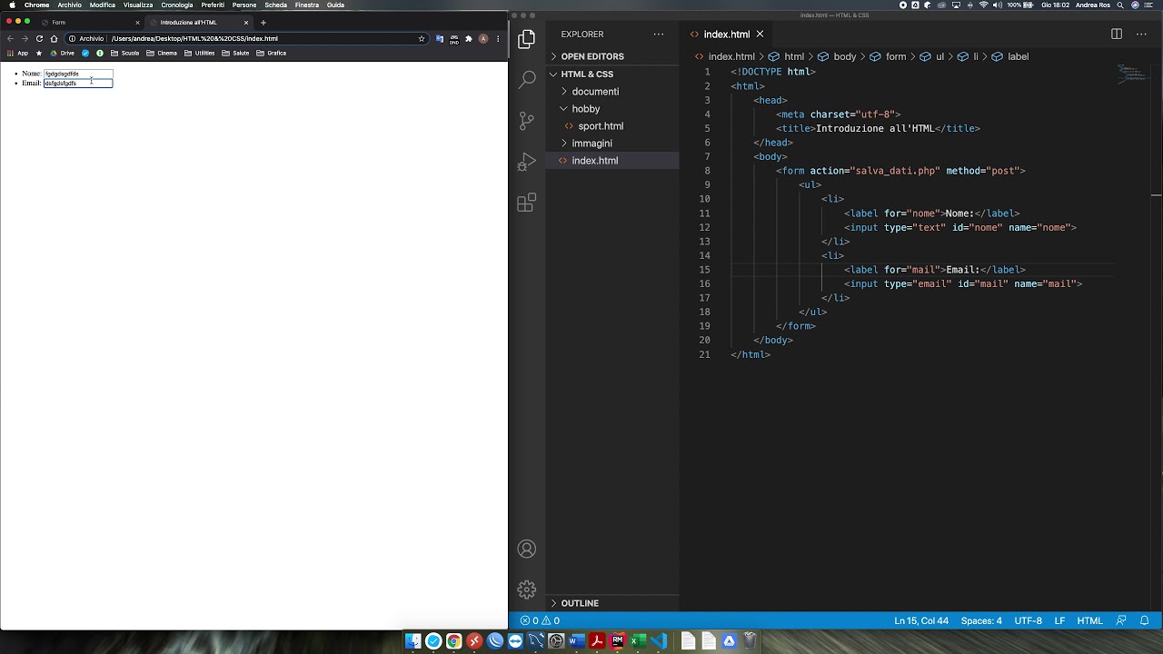Go to Chrome home page
The image size is (1163, 654).
pyautogui.click(x=54, y=38)
